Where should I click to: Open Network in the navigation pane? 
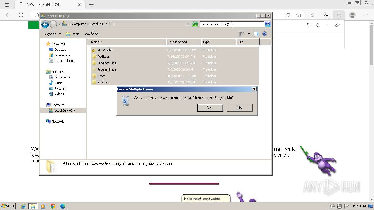tap(58, 122)
